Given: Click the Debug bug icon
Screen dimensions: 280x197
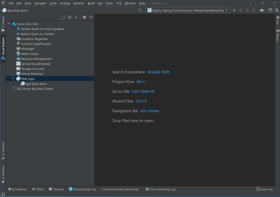Looking at the screenshot, I should coord(241,10).
